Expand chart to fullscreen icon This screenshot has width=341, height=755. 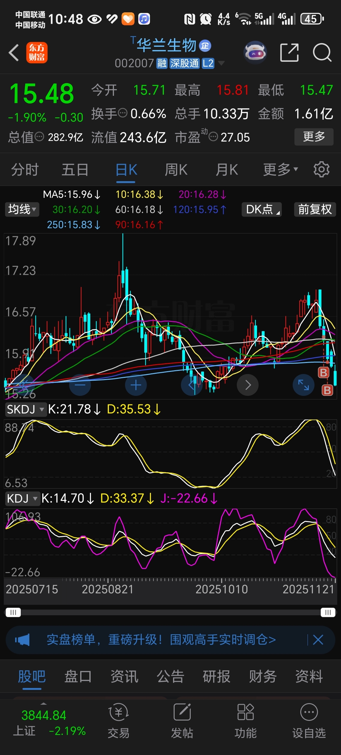[304, 385]
